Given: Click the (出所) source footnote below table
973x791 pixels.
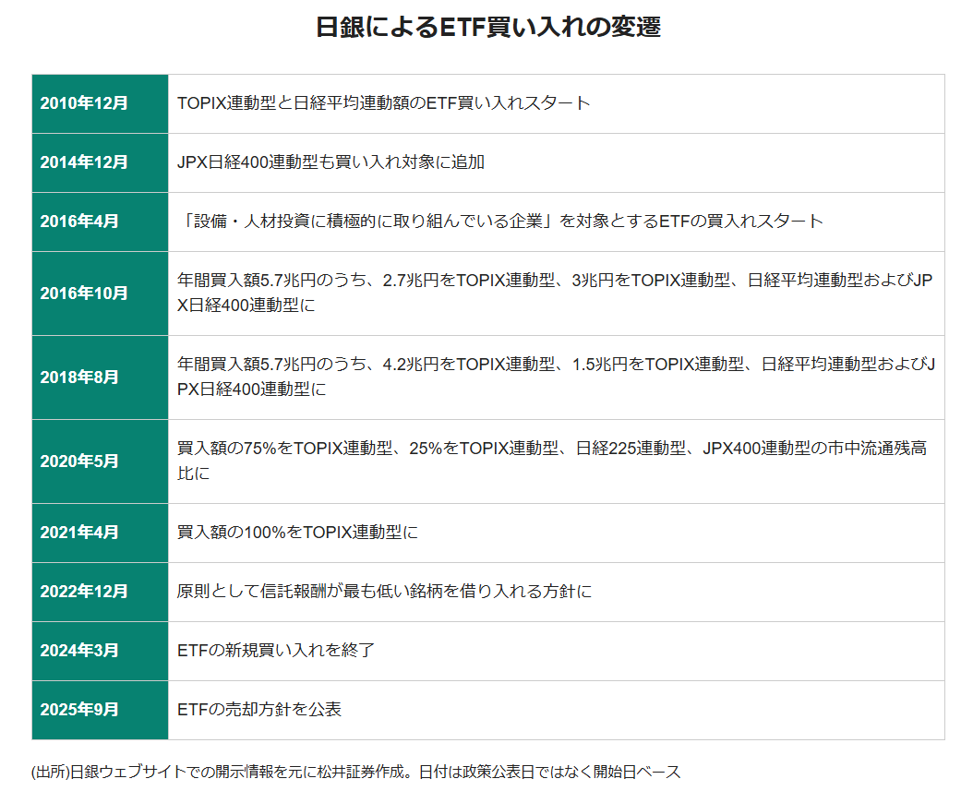Looking at the screenshot, I should pyautogui.click(x=355, y=772).
